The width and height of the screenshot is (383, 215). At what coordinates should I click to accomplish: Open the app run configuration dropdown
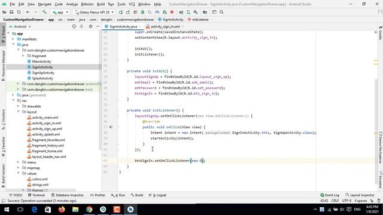pos(60,12)
